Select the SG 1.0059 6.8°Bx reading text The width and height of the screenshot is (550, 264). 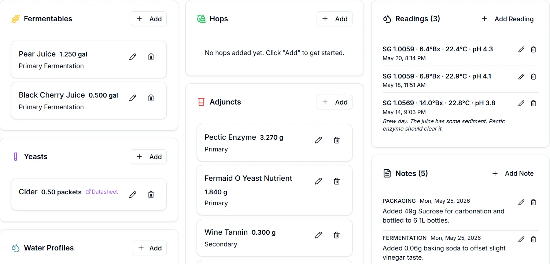point(437,76)
